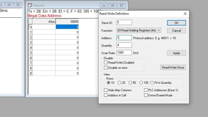Click the Scan Rate input field
Screen dimensions: 208x117
click(x=124, y=53)
